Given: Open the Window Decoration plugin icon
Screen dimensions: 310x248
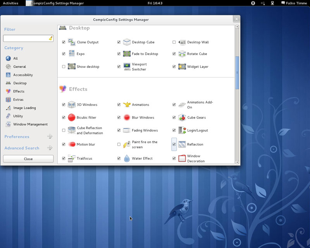Looking at the screenshot, I should [x=182, y=158].
